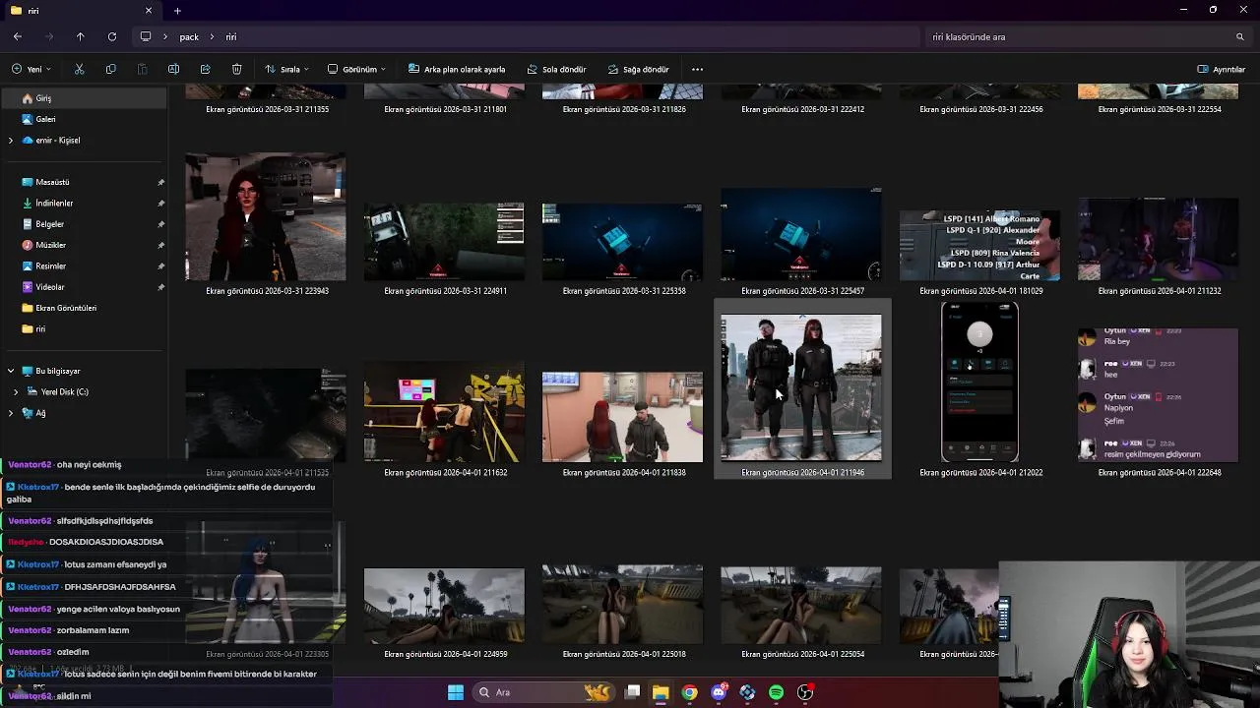This screenshot has width=1260, height=708.
Task: Click the breadcrumb chevron after pack
Action: point(212,36)
